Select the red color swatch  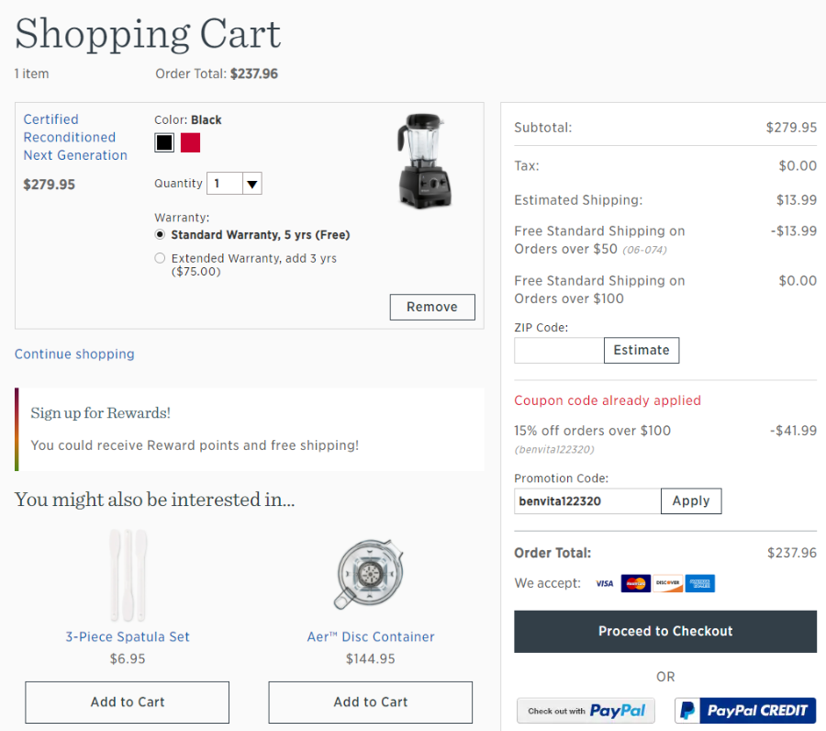pyautogui.click(x=190, y=142)
